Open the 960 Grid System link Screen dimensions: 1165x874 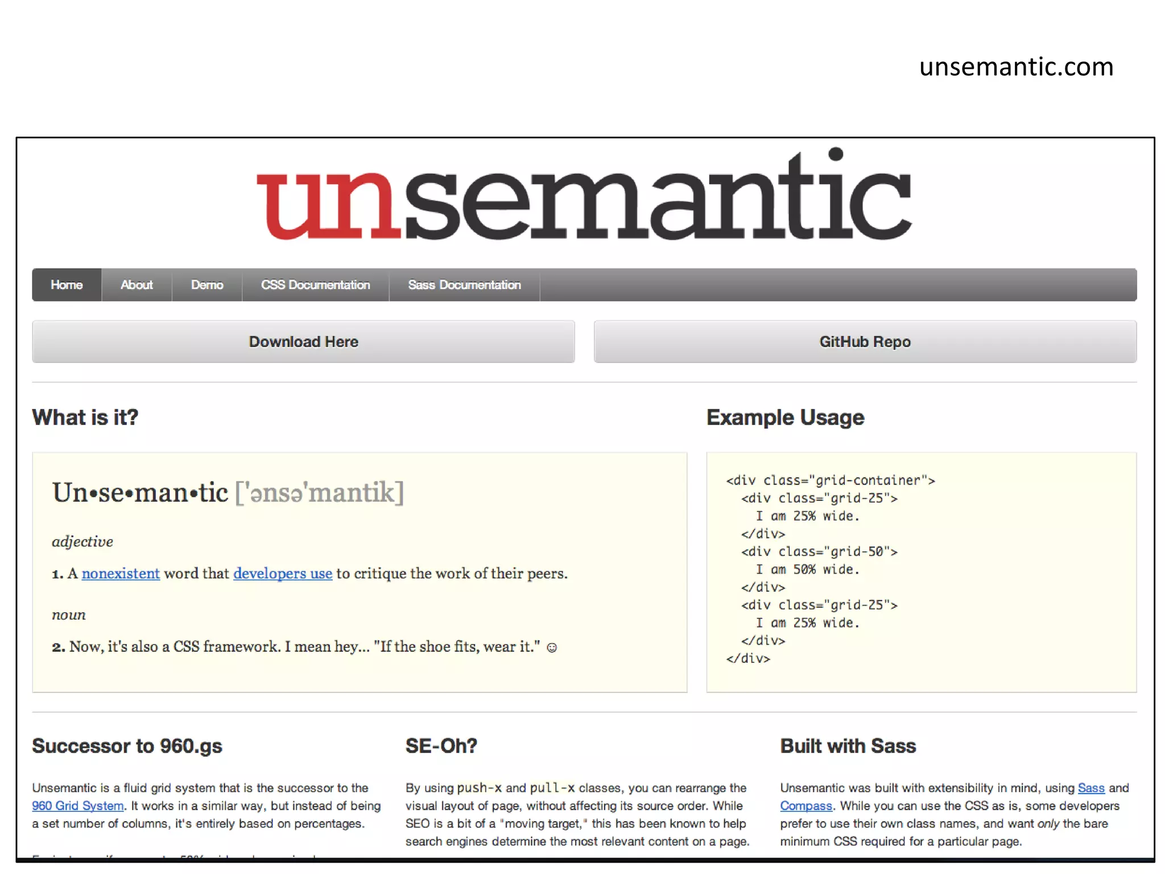tap(78, 806)
